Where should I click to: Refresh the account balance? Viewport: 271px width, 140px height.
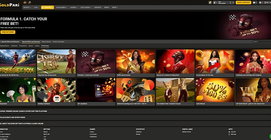click(233, 2)
